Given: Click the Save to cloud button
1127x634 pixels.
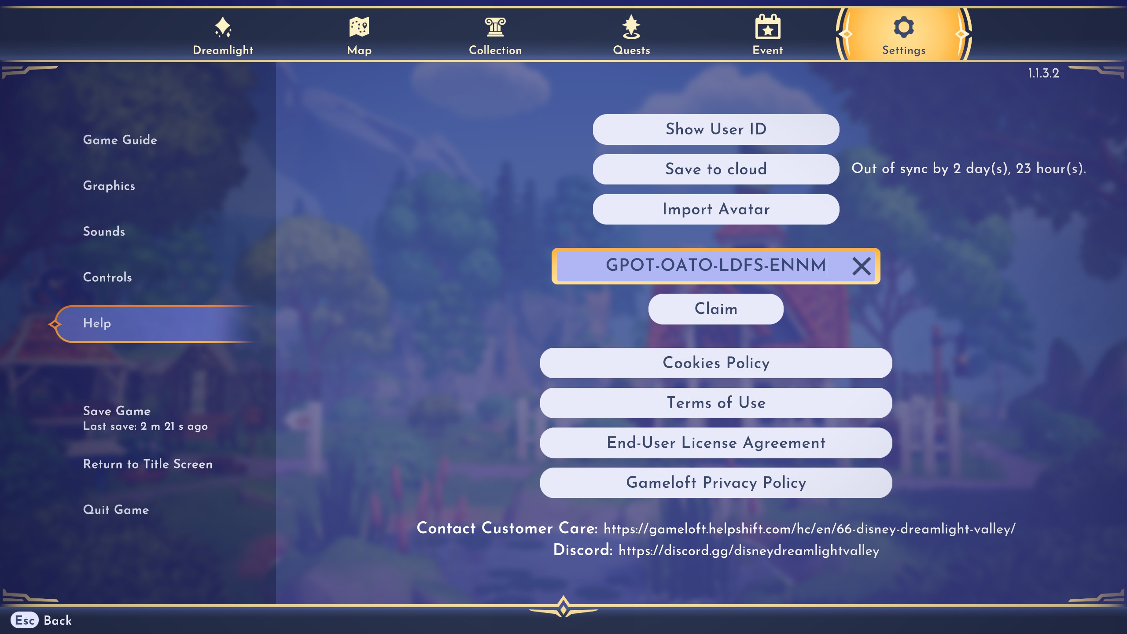Looking at the screenshot, I should click(716, 169).
